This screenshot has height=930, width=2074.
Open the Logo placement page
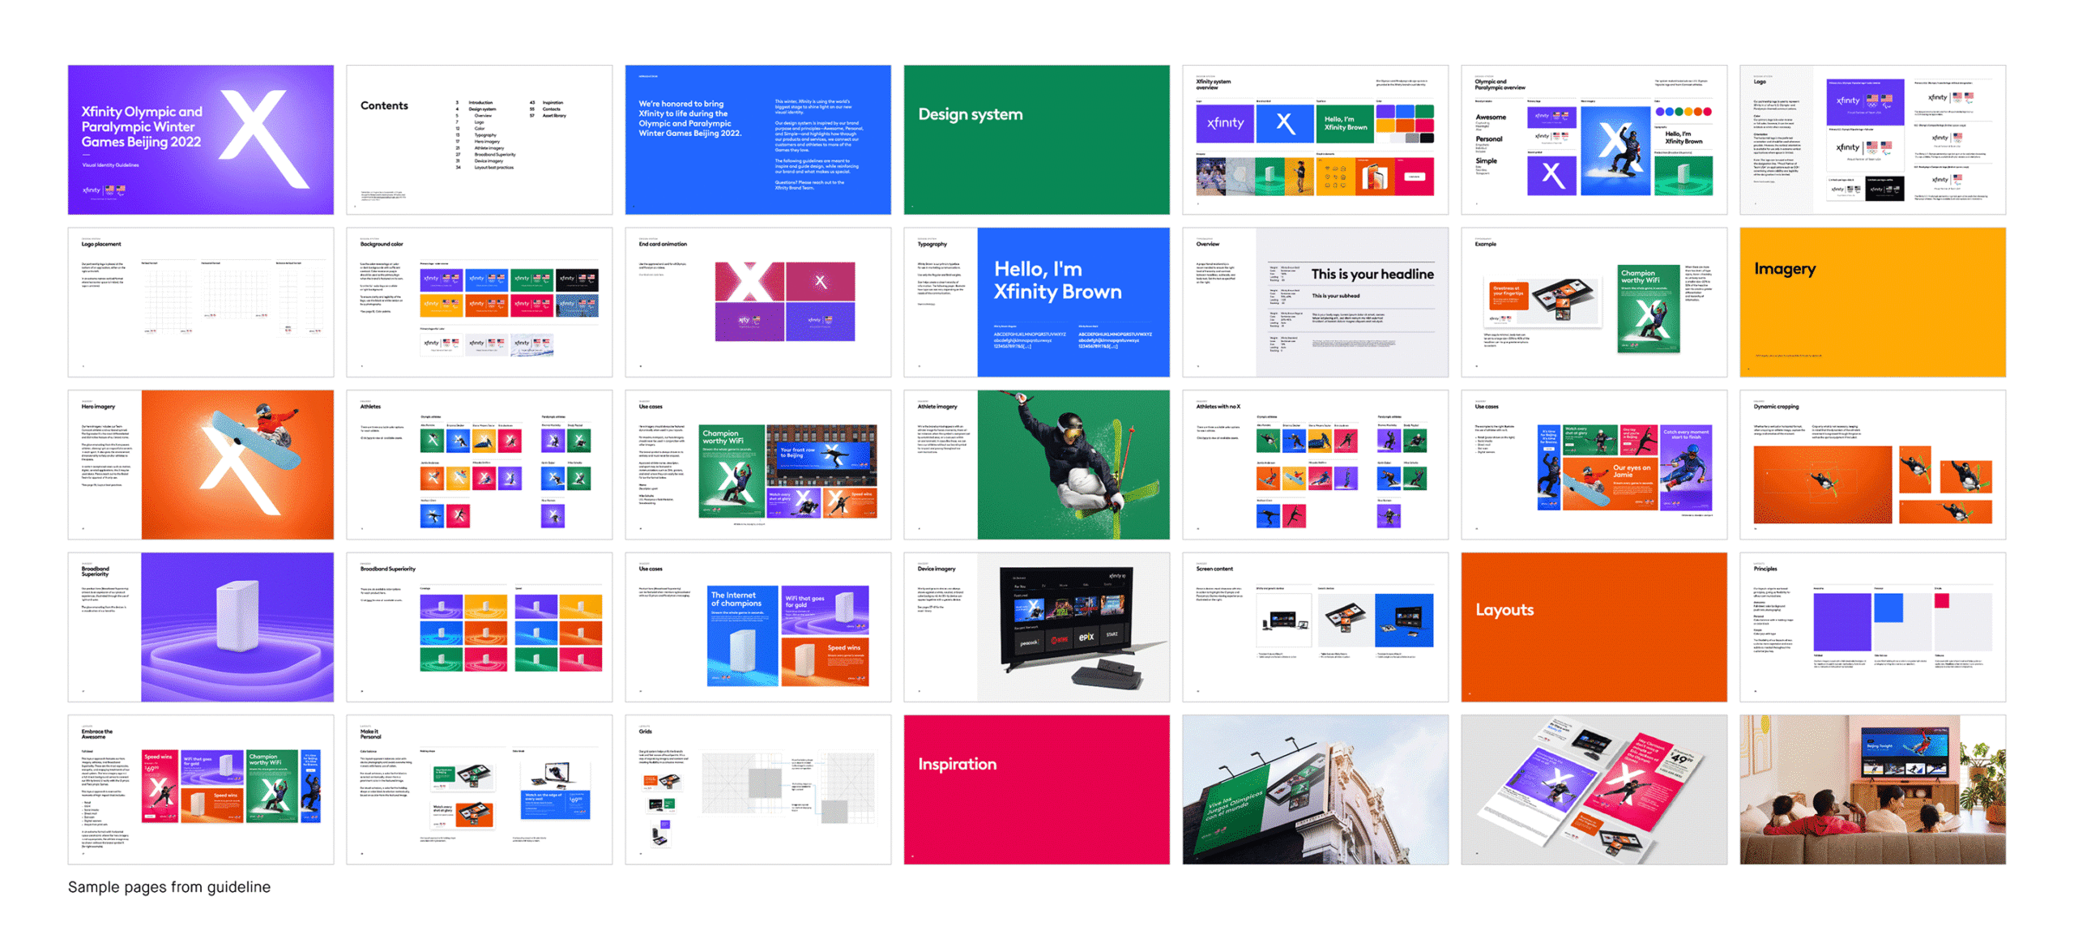pyautogui.click(x=200, y=302)
